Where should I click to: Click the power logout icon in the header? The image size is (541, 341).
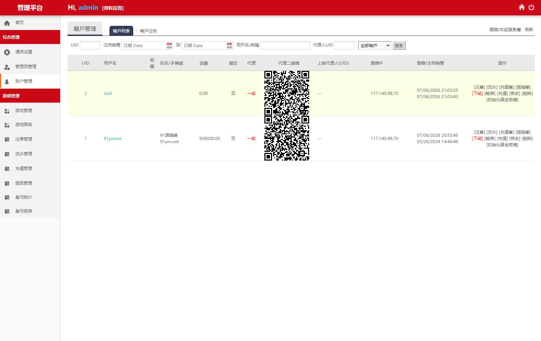pyautogui.click(x=531, y=7)
